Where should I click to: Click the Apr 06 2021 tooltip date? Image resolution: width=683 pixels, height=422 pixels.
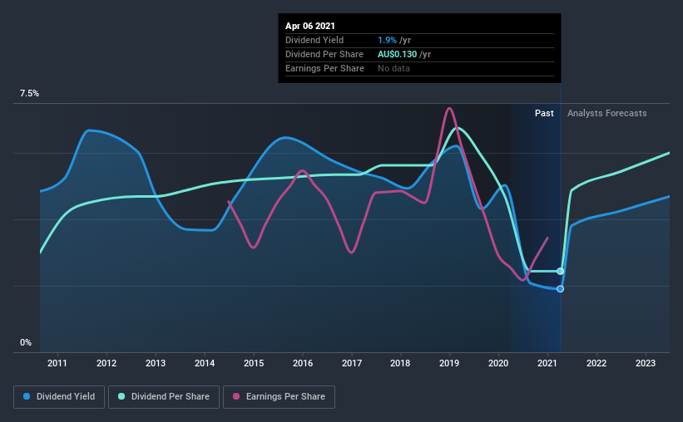[310, 26]
